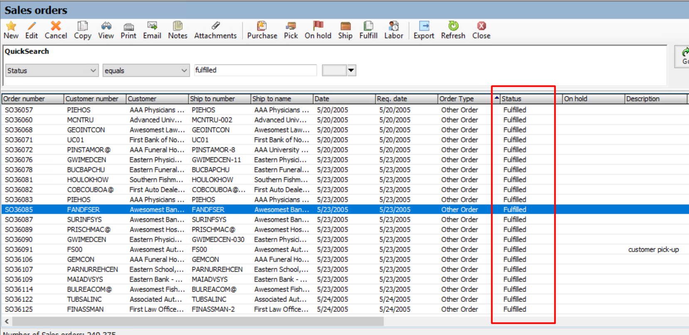Click the customer pick-up description cell
The height and width of the screenshot is (335, 689).
tap(653, 249)
